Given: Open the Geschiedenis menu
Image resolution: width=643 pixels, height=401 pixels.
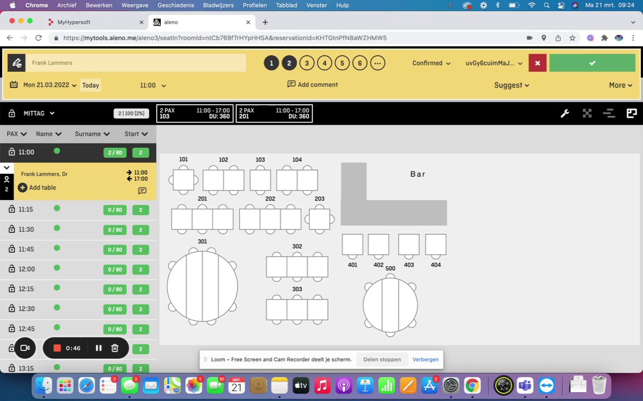Looking at the screenshot, I should coord(175,6).
